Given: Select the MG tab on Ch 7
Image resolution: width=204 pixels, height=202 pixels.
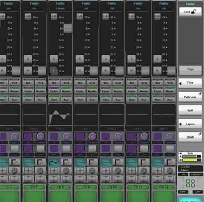Looking at the screenshot, I should [x=28, y=82].
